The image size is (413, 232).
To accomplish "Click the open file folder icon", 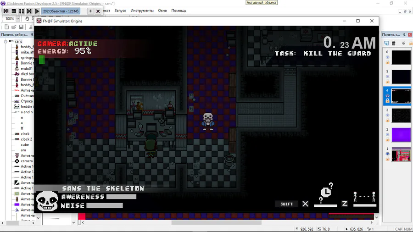I will (14, 27).
